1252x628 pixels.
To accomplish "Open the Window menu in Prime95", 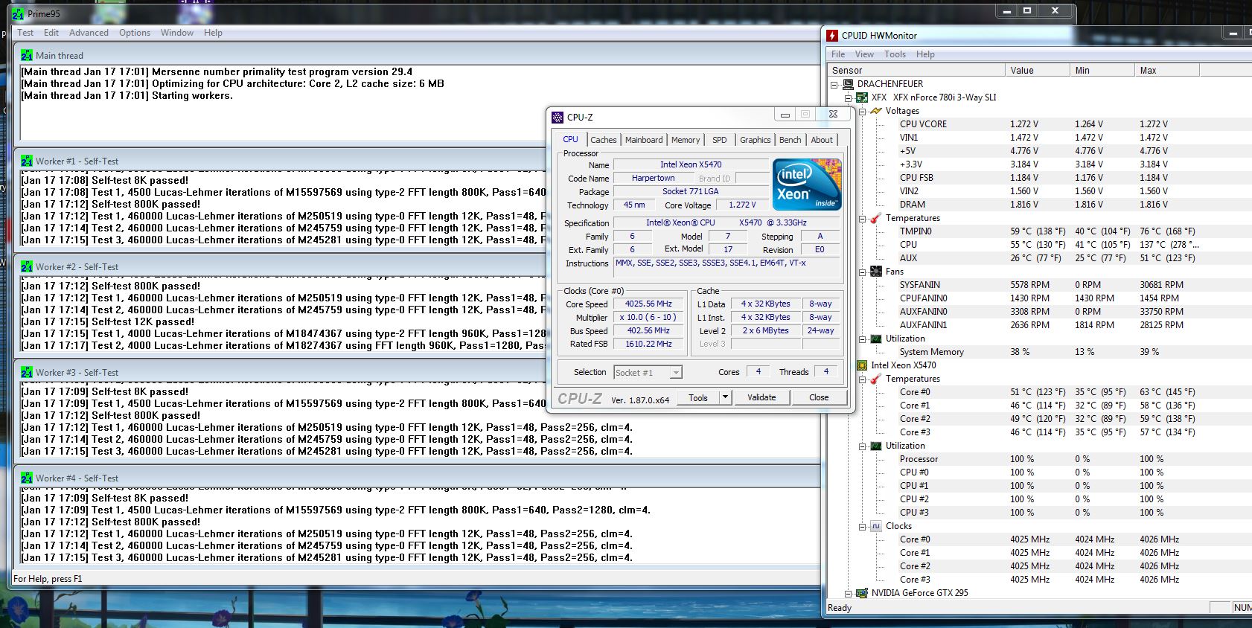I will point(177,33).
